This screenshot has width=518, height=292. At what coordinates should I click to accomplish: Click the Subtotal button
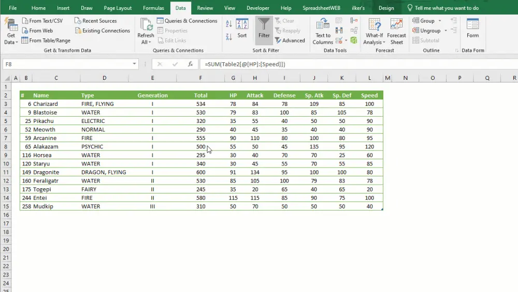pos(426,40)
